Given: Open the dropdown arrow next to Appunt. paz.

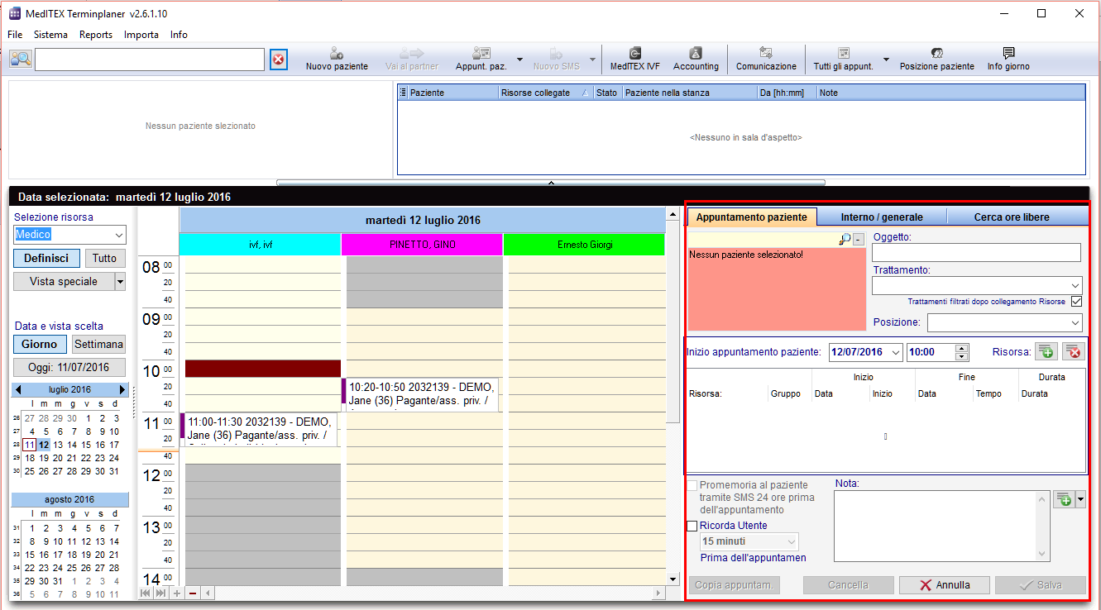Looking at the screenshot, I should click(x=519, y=59).
